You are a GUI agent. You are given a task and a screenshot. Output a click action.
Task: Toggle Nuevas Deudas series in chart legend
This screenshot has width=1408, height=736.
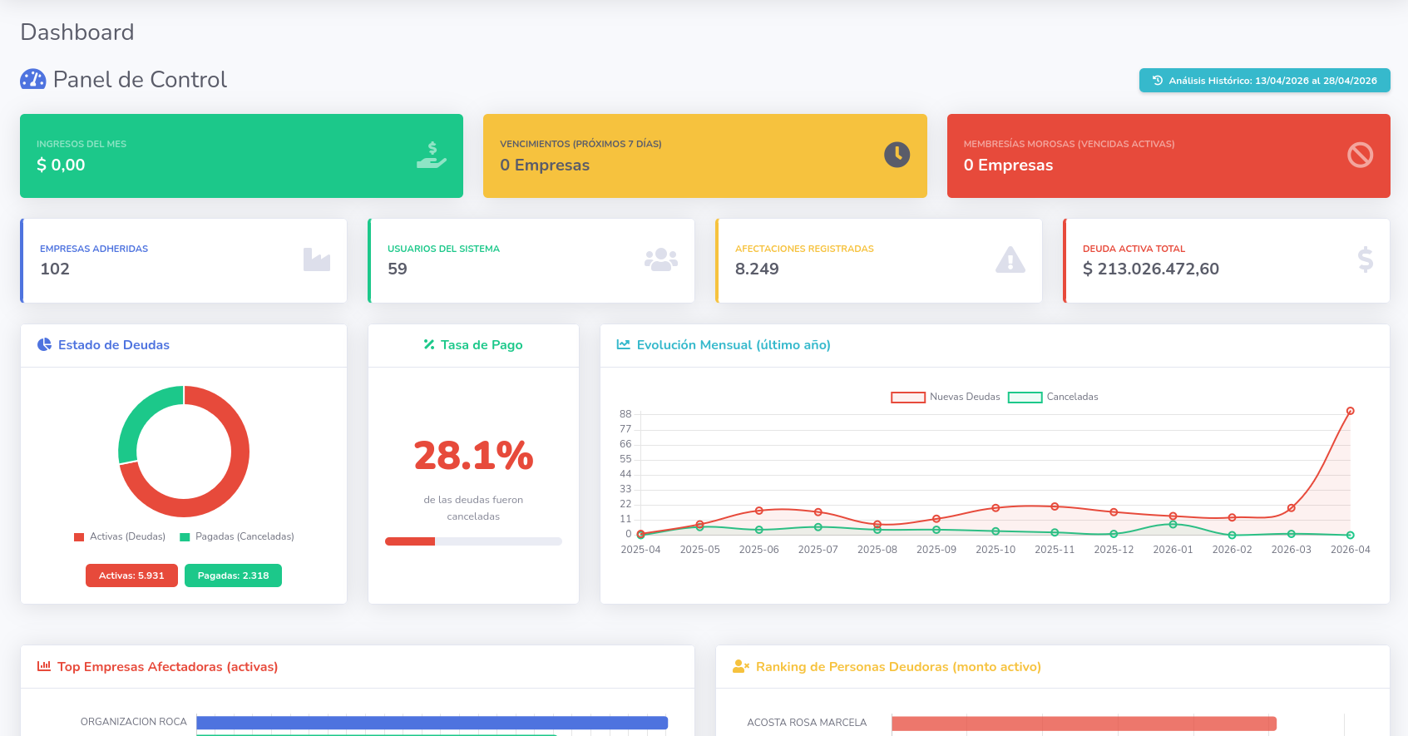946,397
